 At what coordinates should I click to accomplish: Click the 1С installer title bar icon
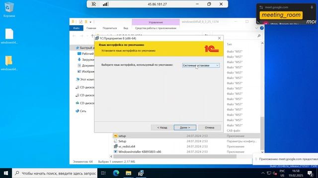97,38
